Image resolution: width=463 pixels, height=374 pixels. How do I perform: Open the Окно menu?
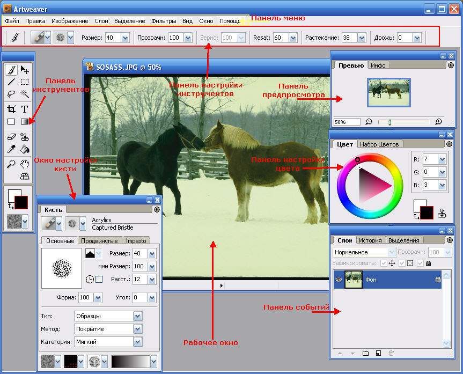click(206, 21)
